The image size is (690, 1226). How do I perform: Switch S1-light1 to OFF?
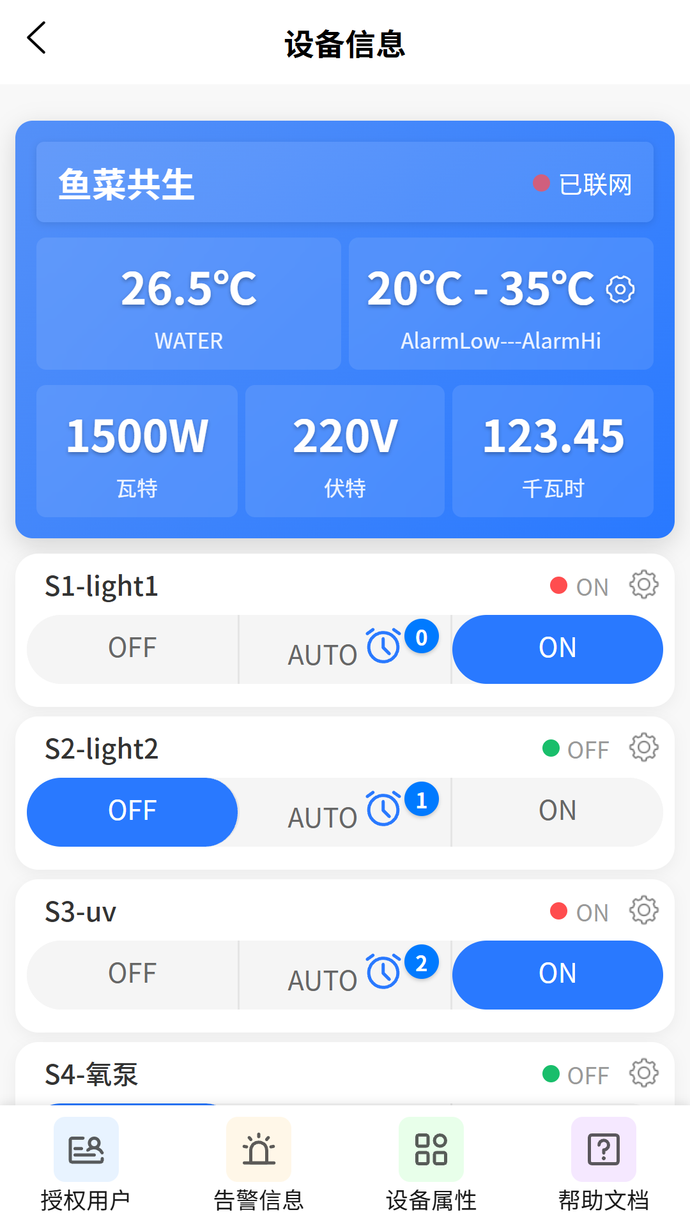point(132,649)
